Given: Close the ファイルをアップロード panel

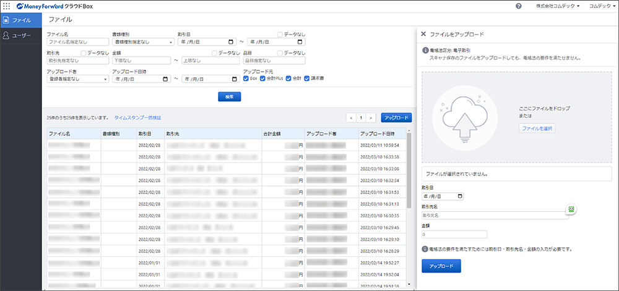Looking at the screenshot, I should (x=423, y=34).
